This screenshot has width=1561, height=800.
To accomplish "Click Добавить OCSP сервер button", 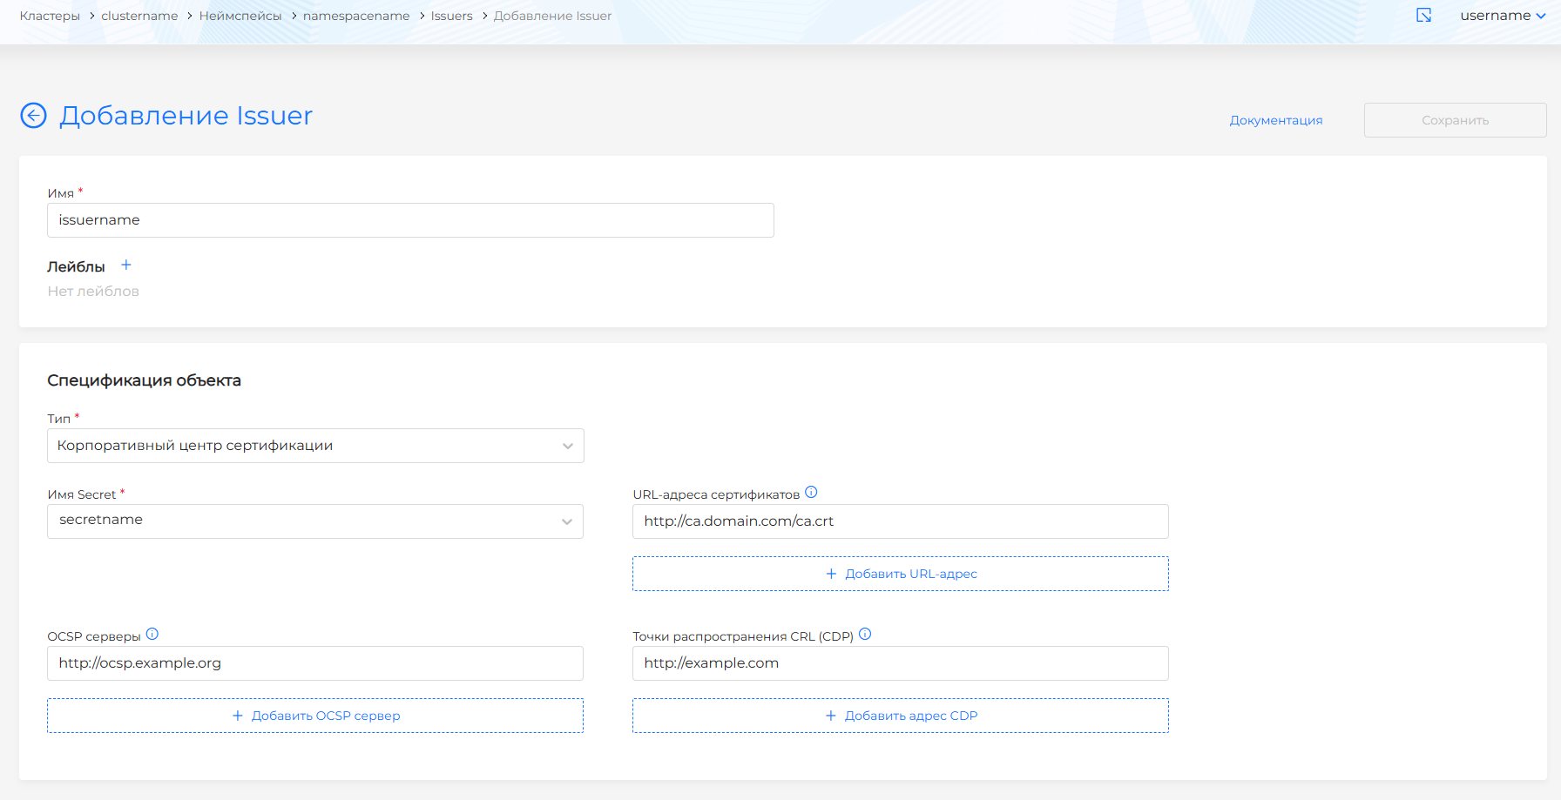I will pos(315,716).
